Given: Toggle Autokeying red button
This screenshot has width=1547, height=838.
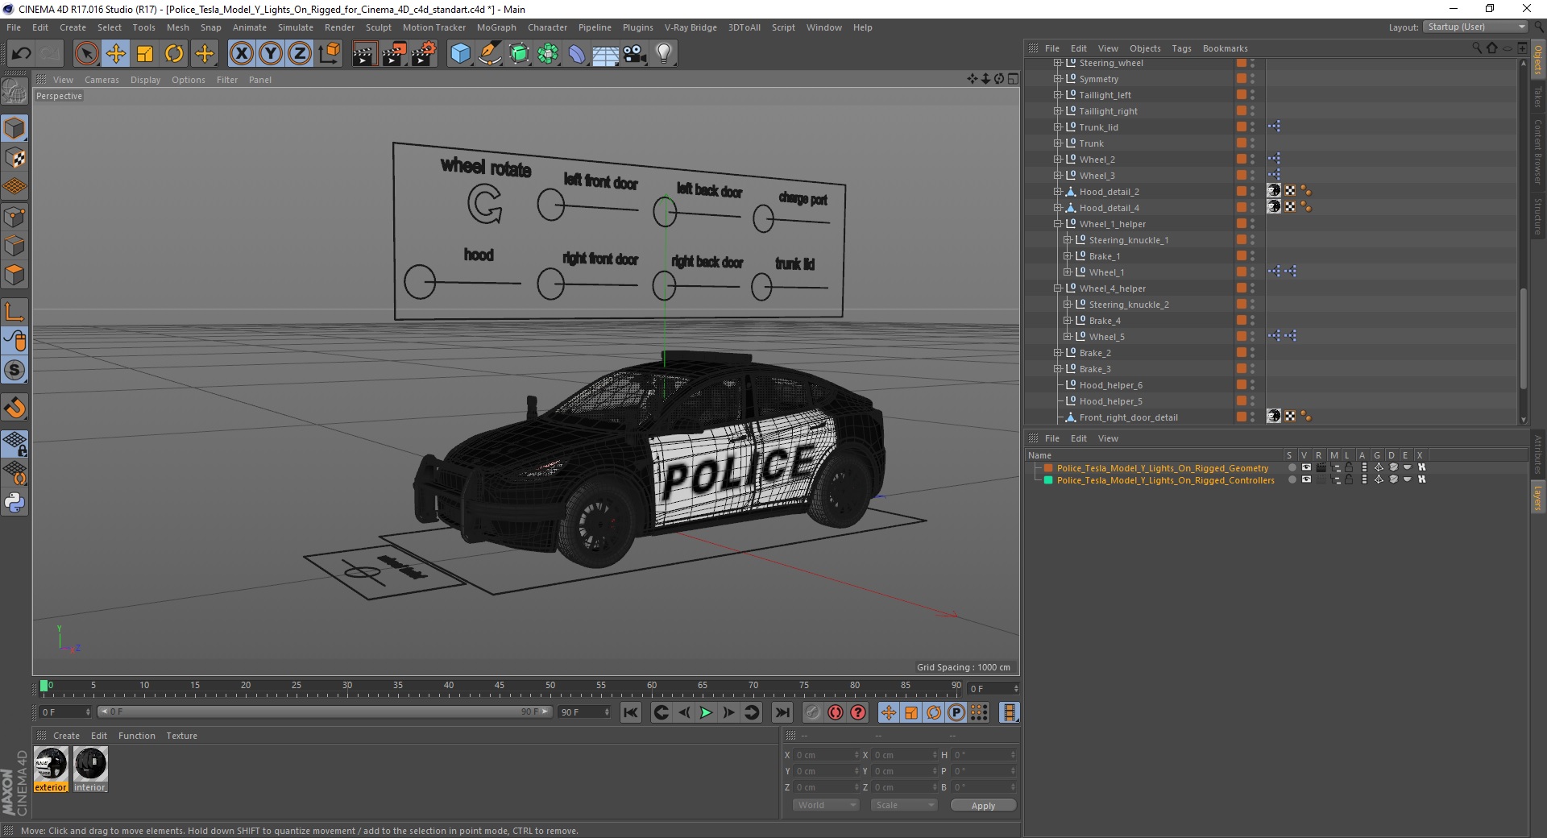Looking at the screenshot, I should click(x=836, y=712).
